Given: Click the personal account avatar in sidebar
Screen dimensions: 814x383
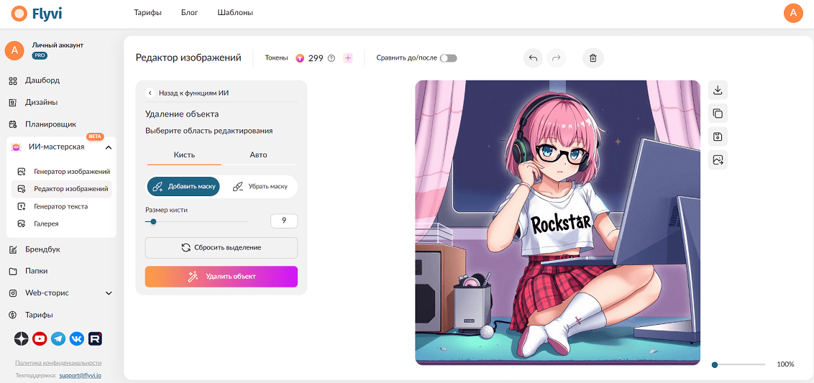Looking at the screenshot, I should coord(14,50).
